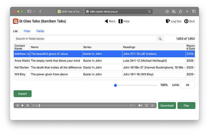Screen dimensions: 209x133
Task: Adjust the zoom percentage slider handle
Action: [x=115, y=85]
